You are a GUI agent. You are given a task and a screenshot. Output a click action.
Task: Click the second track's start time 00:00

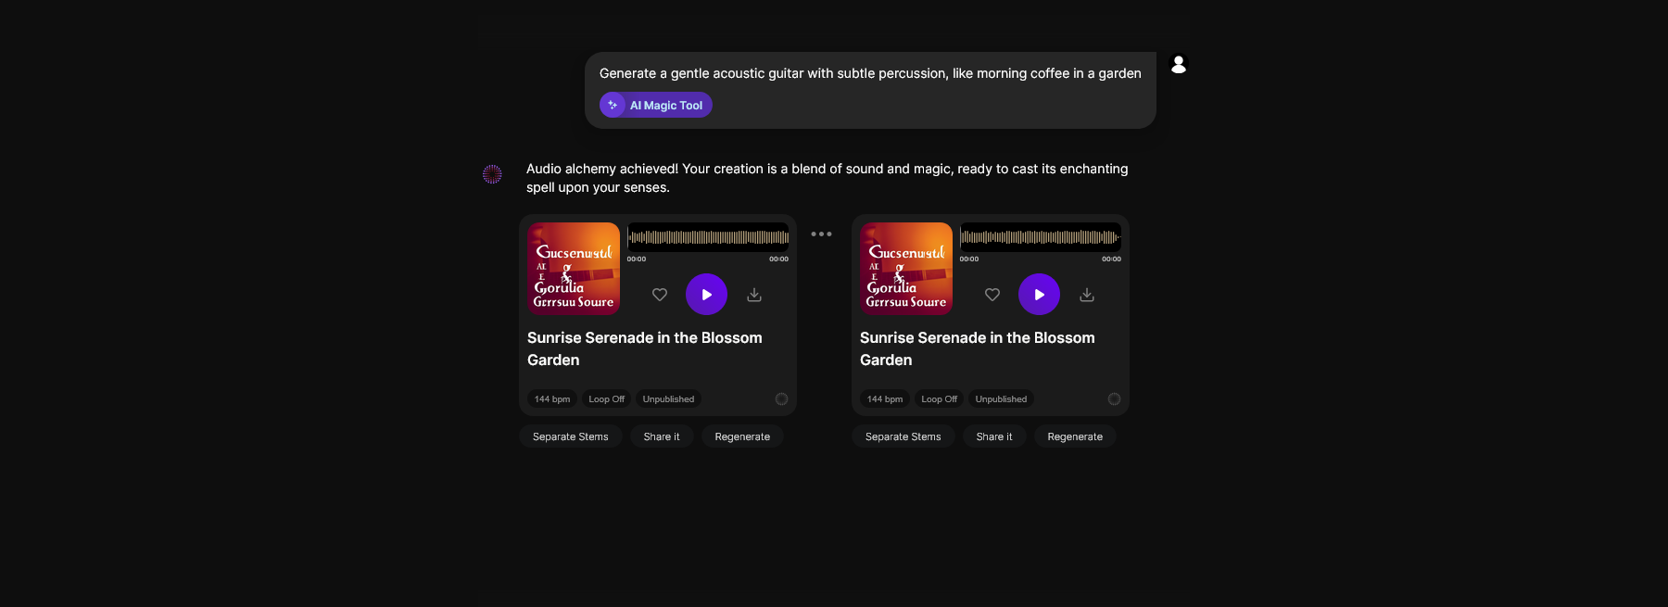pos(969,259)
